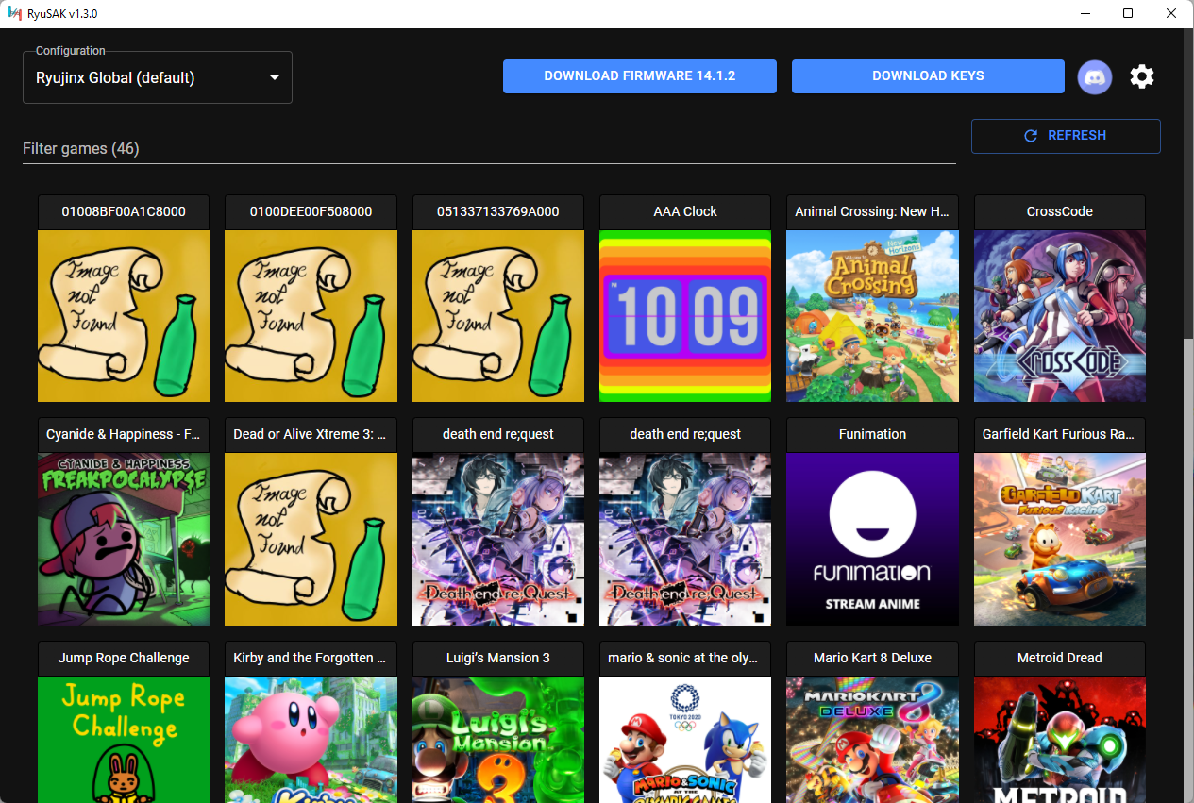This screenshot has width=1194, height=803.
Task: Click the Cyanide & Happiness title
Action: pos(124,434)
